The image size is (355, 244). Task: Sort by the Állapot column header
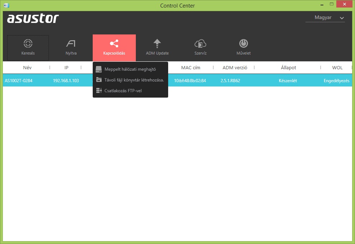pos(289,67)
